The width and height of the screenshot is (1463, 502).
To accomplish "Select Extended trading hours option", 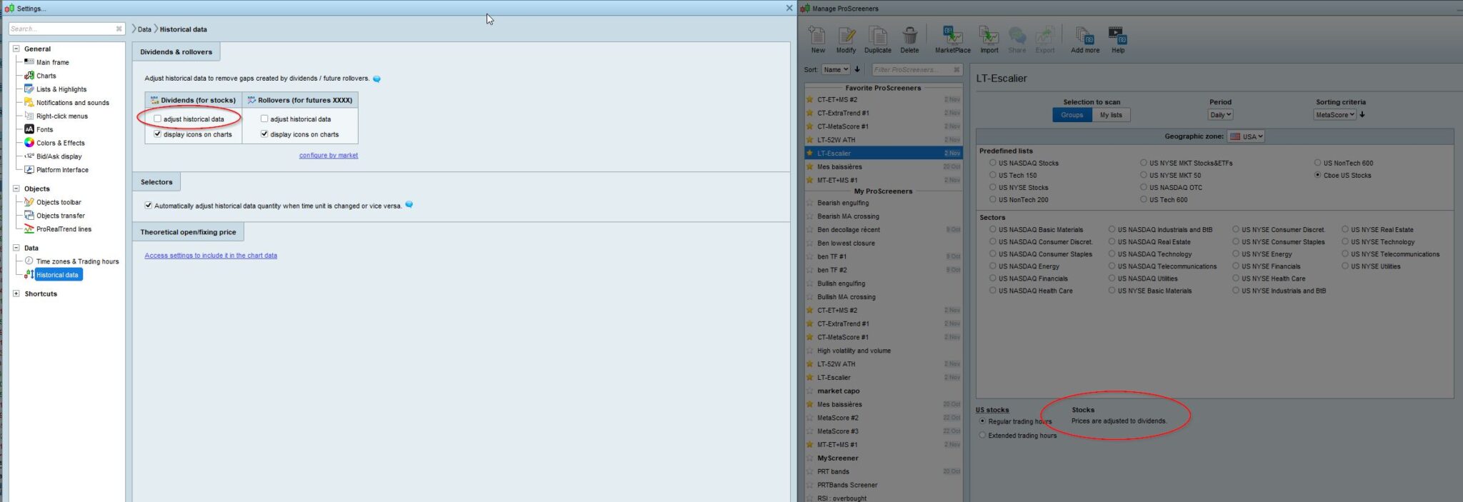I will [982, 435].
